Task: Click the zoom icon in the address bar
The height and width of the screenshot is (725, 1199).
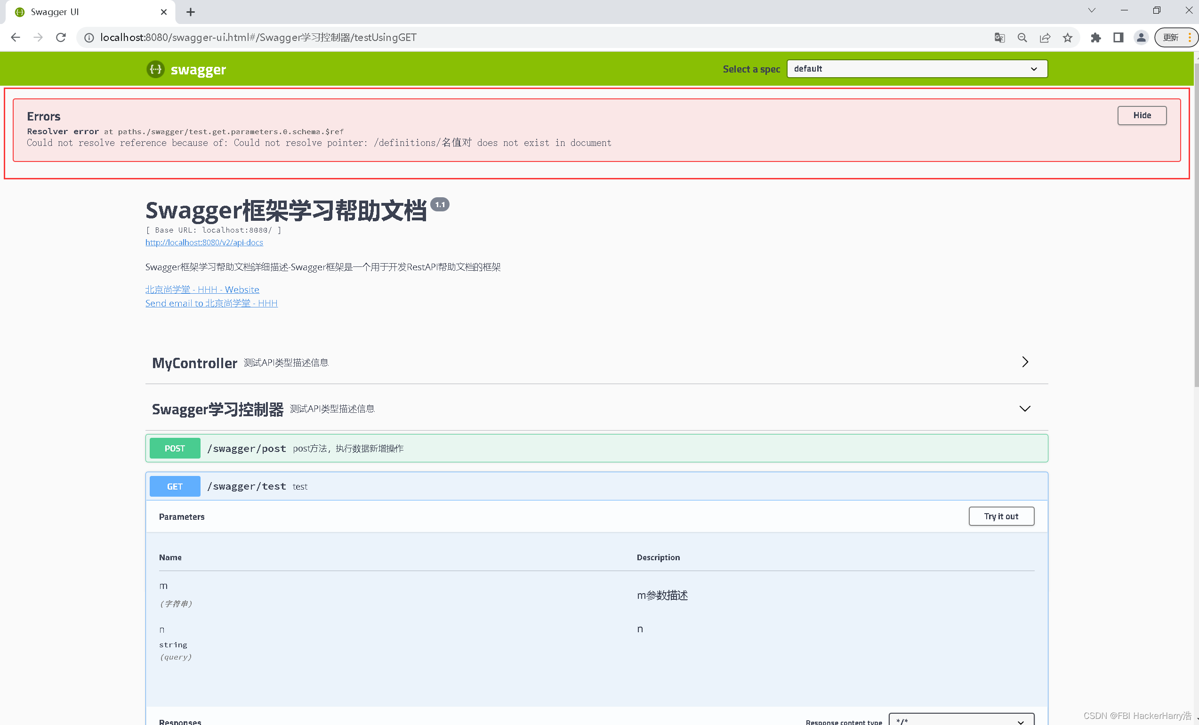Action: click(x=1022, y=37)
